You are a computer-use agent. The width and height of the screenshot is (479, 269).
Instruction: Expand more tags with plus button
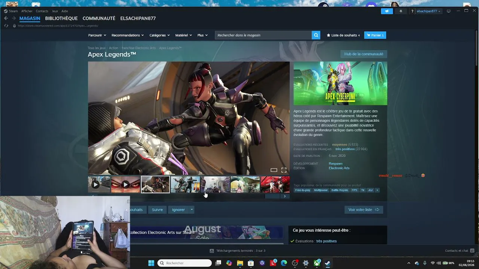pos(377,190)
